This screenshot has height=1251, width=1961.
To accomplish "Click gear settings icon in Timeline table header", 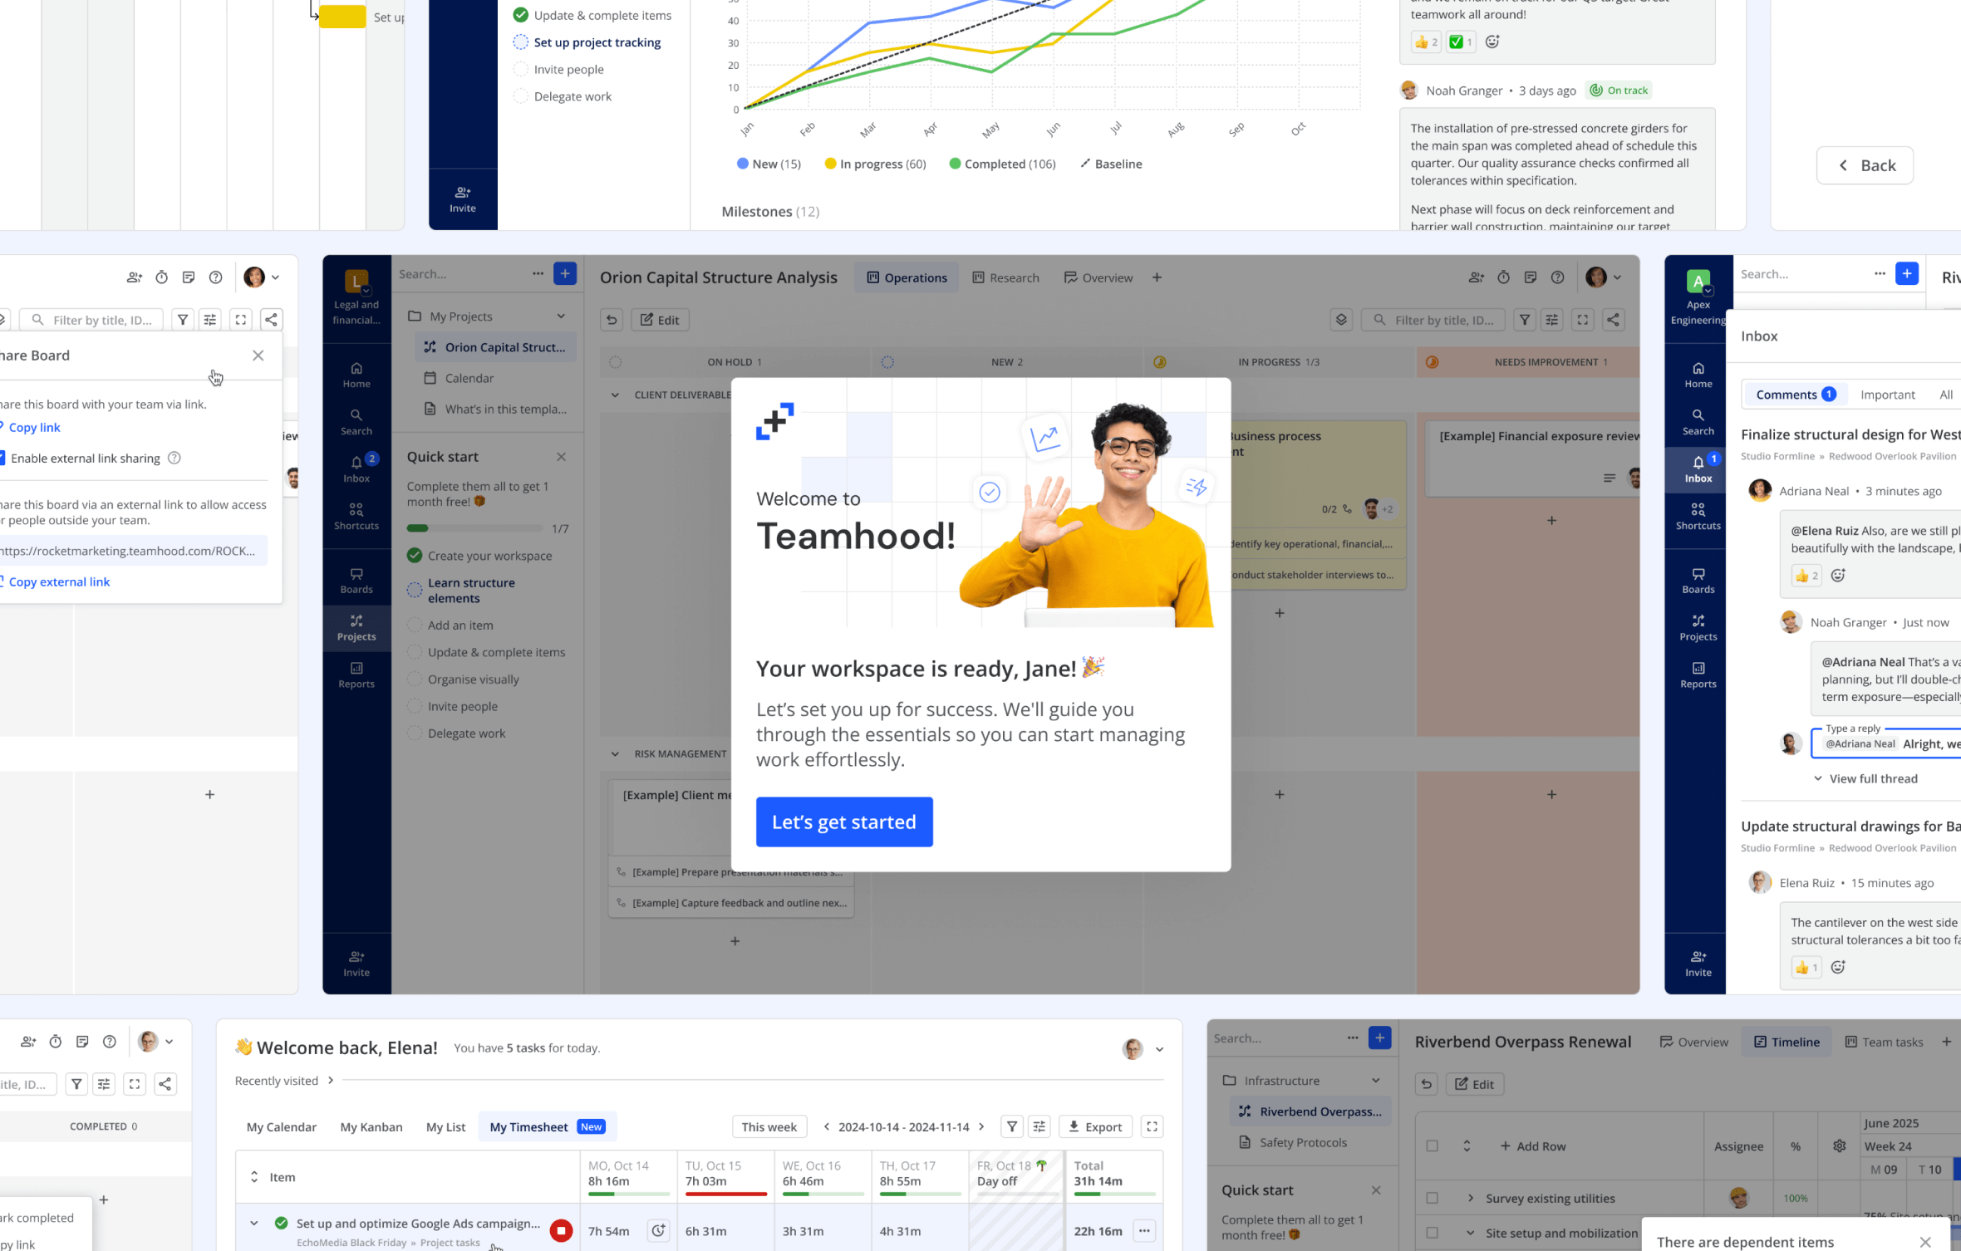I will pos(1840,1146).
